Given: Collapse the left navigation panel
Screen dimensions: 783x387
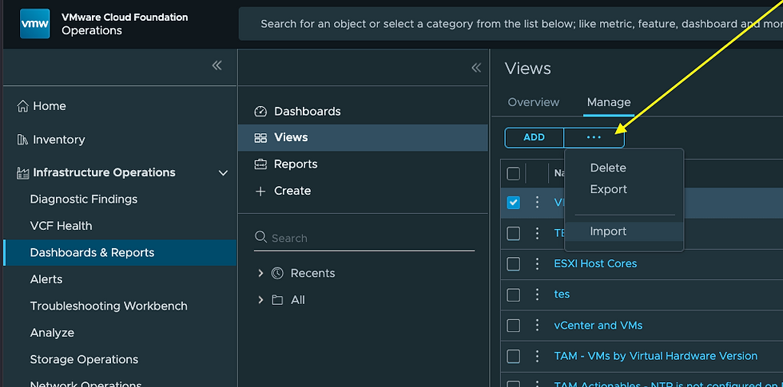Looking at the screenshot, I should [x=217, y=66].
